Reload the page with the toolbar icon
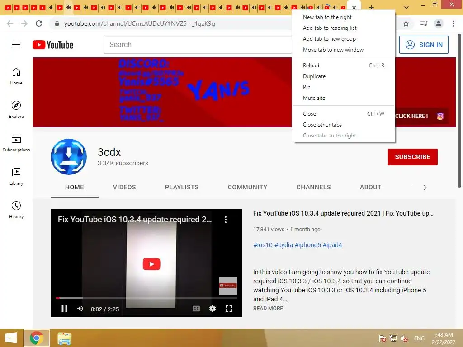 (x=39, y=23)
